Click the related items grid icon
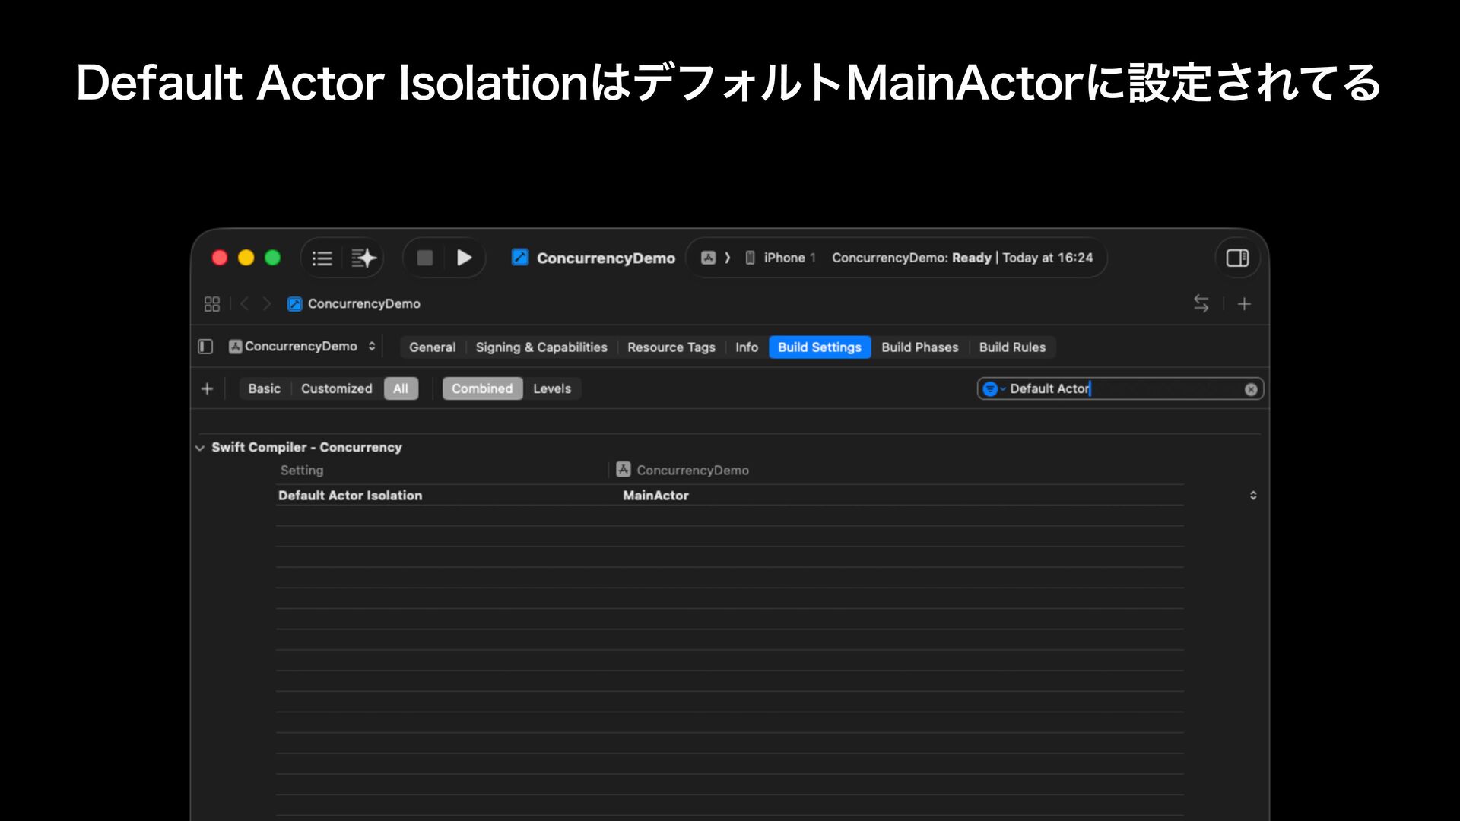The height and width of the screenshot is (821, 1460). (x=212, y=304)
